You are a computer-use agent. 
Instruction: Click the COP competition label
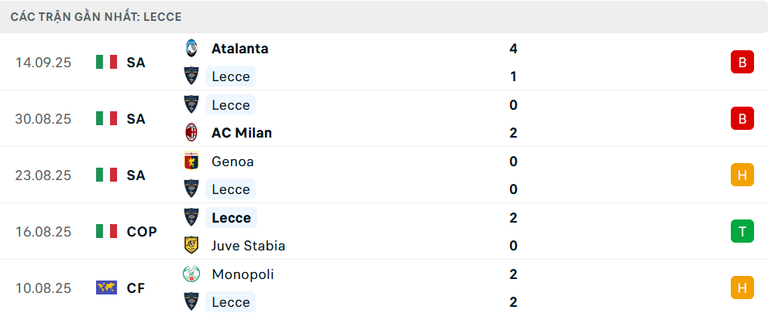tap(142, 231)
